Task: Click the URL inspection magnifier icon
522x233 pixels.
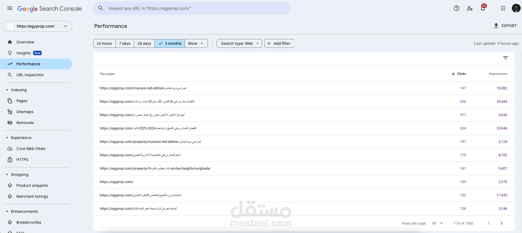Action: [10, 75]
